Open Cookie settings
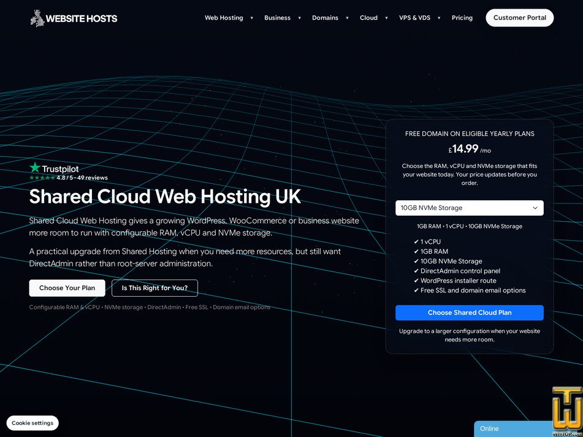The height and width of the screenshot is (437, 583). click(x=32, y=423)
